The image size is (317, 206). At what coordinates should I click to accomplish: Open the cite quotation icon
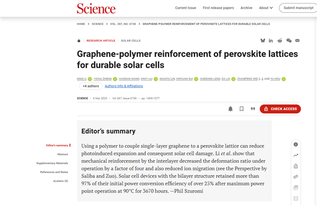(x=253, y=109)
